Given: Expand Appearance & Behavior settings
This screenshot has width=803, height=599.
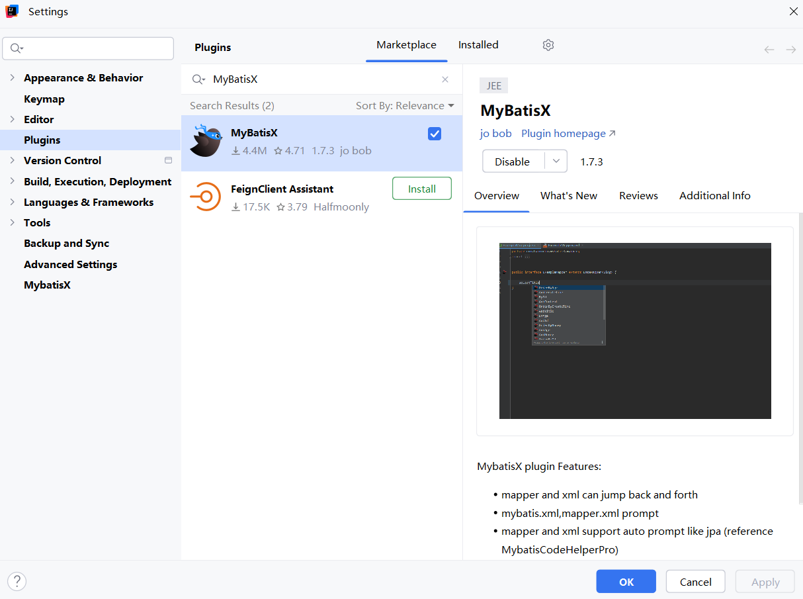Looking at the screenshot, I should [12, 77].
